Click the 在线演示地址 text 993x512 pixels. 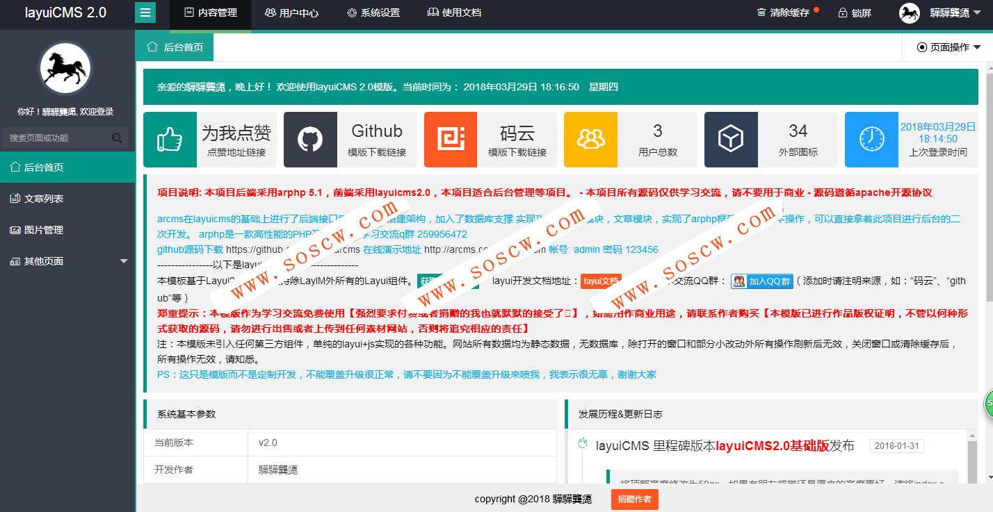point(392,249)
